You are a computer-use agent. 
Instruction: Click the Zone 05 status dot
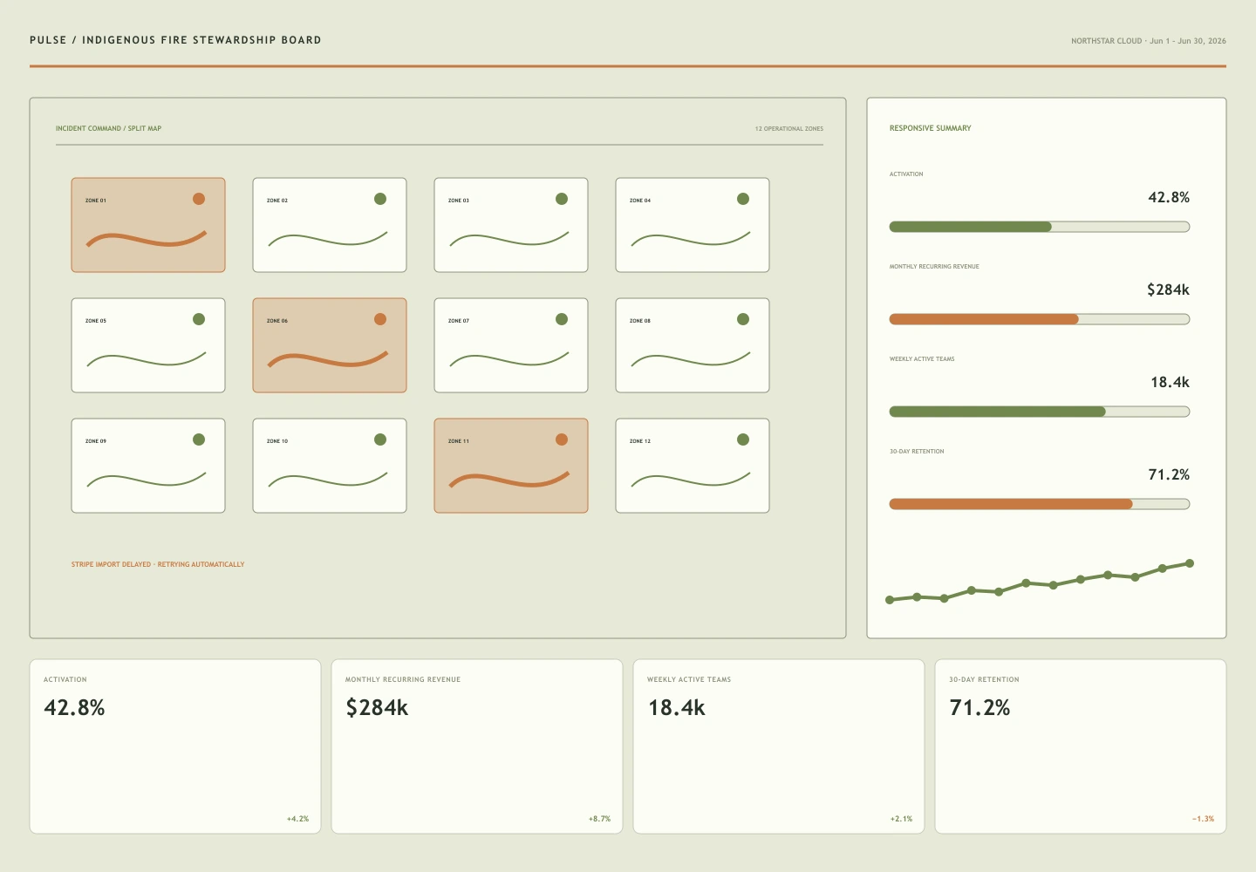click(199, 319)
